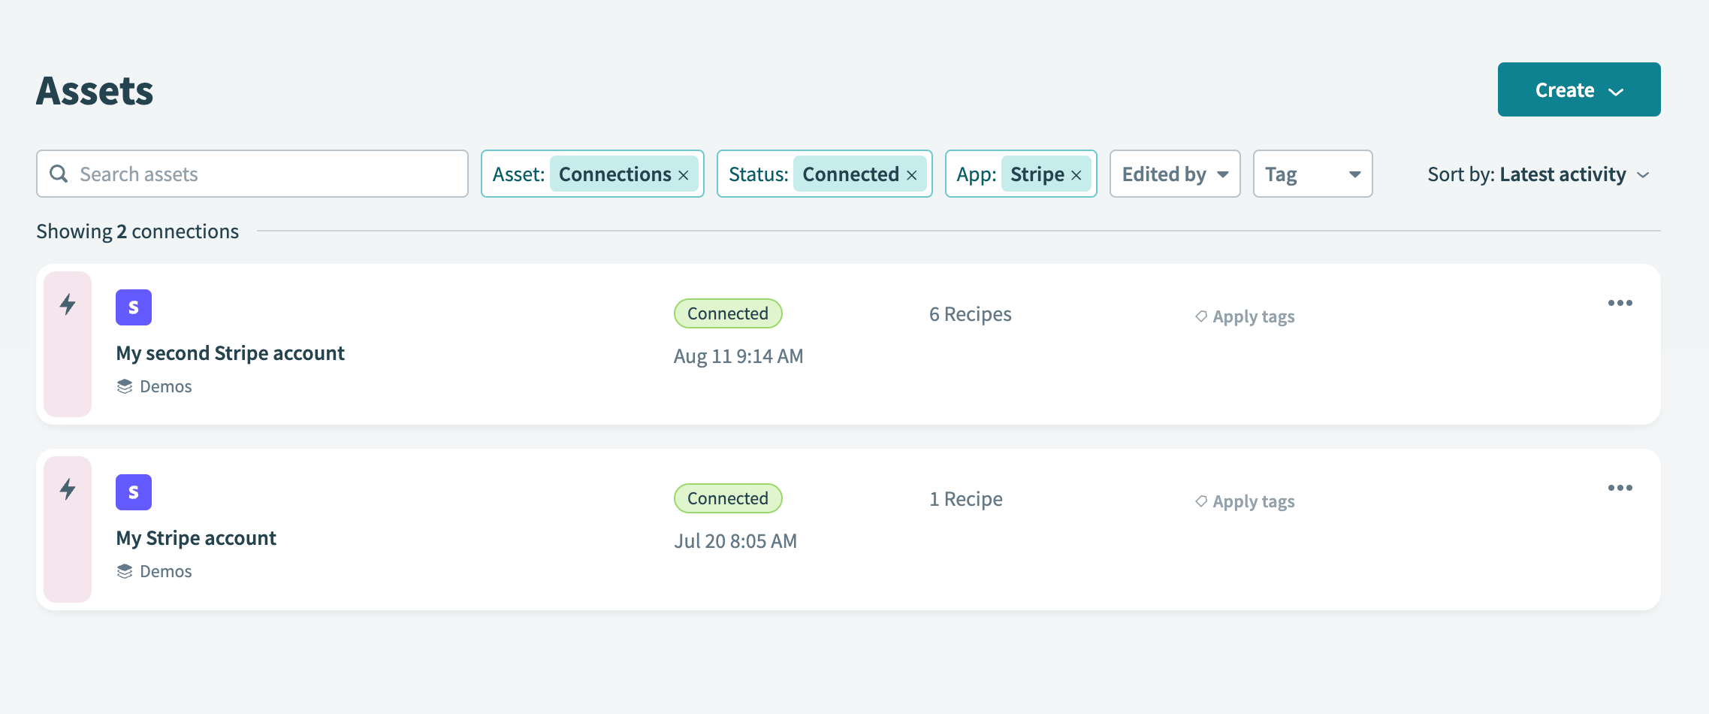This screenshot has height=714, width=1709.
Task: Remove the Connected status filter
Action: point(912,174)
